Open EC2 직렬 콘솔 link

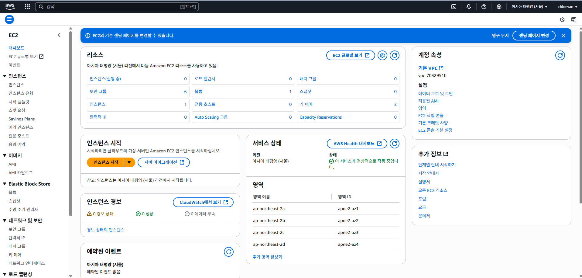[x=431, y=116]
